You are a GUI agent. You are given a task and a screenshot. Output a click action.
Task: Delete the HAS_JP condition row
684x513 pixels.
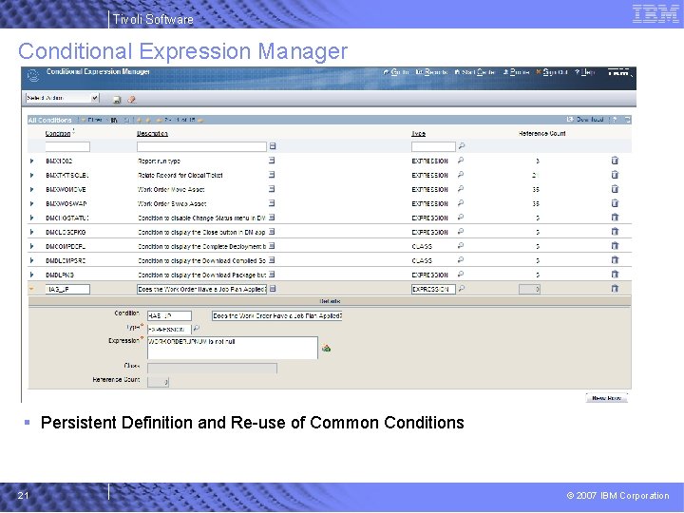pos(615,289)
